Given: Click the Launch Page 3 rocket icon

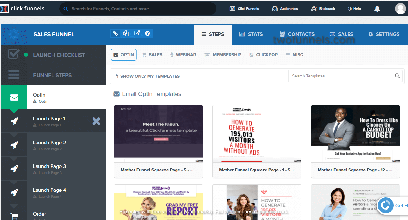Looking at the screenshot, I should (x=14, y=169).
